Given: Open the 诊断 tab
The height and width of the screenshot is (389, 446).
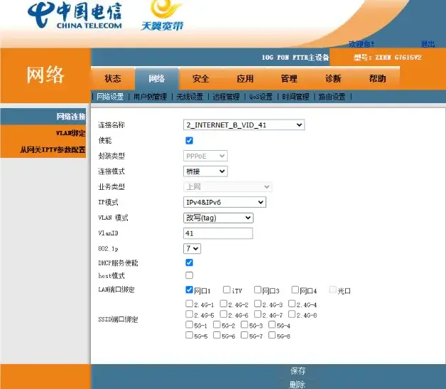Looking at the screenshot, I should pyautogui.click(x=333, y=79).
